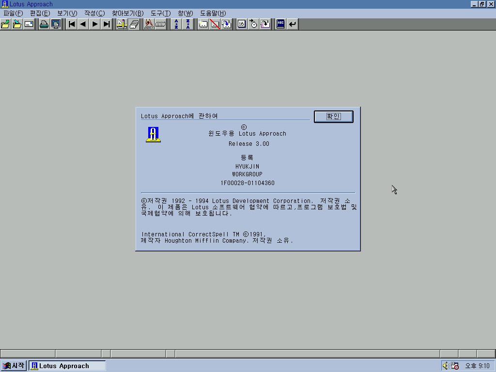Click the Browse mode stacked cards icon
This screenshot has height=372, width=496.
(x=134, y=24)
